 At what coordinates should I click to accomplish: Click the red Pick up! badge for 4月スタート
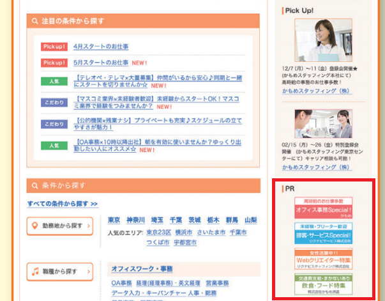54,47
